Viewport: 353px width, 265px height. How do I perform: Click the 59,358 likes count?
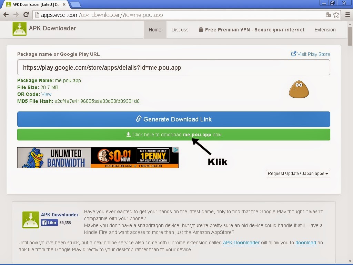[x=65, y=223]
